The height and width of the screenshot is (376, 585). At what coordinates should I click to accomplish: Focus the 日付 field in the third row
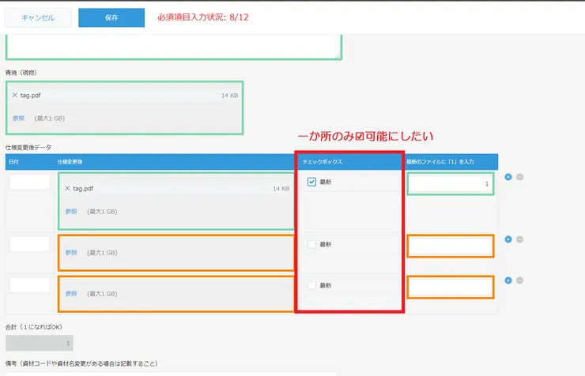coord(29,285)
